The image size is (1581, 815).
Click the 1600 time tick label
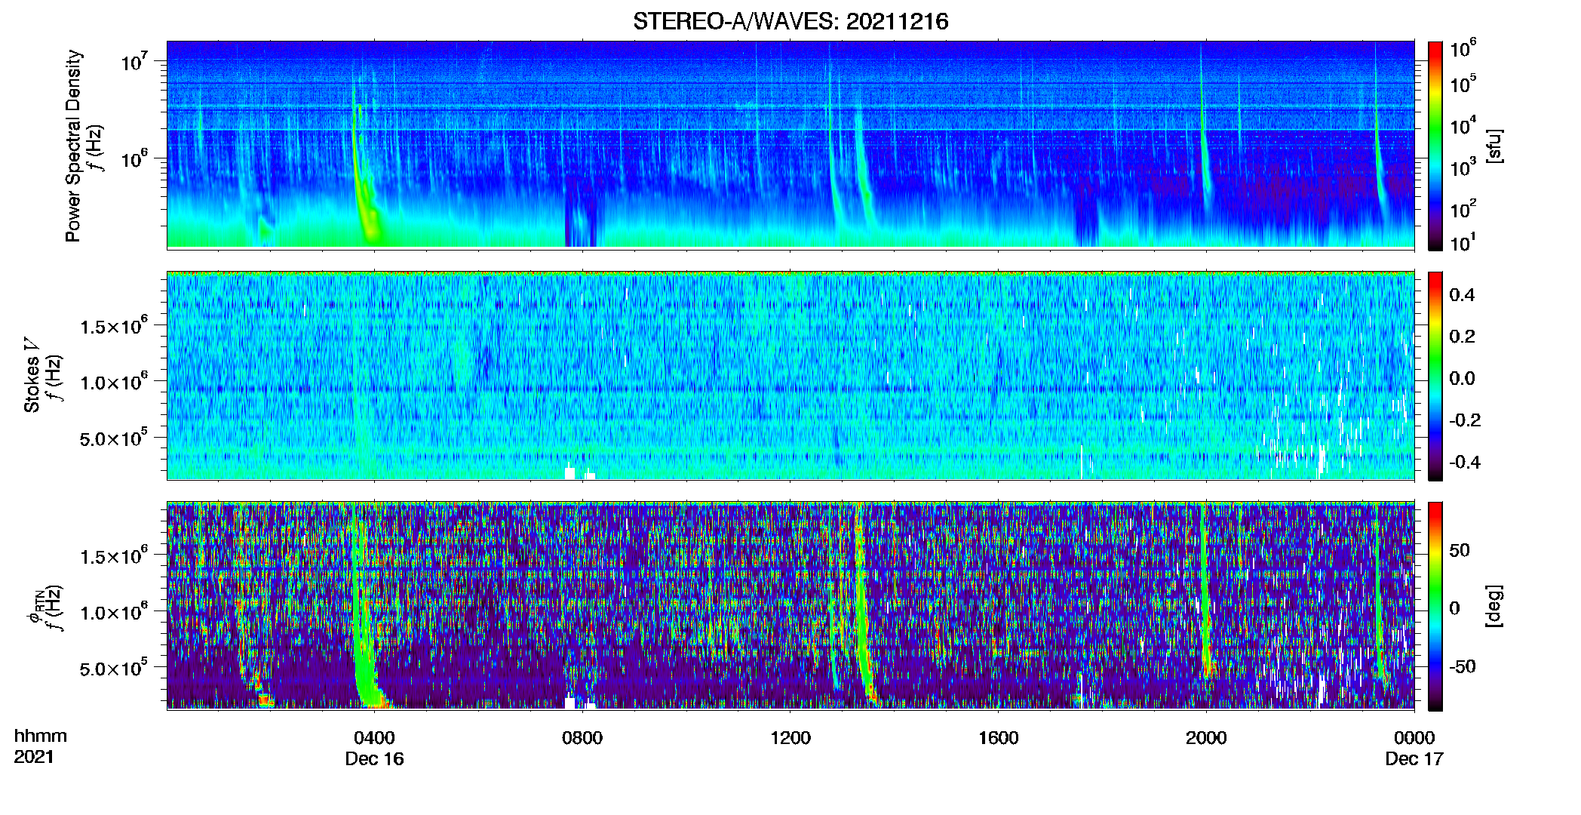tap(999, 738)
